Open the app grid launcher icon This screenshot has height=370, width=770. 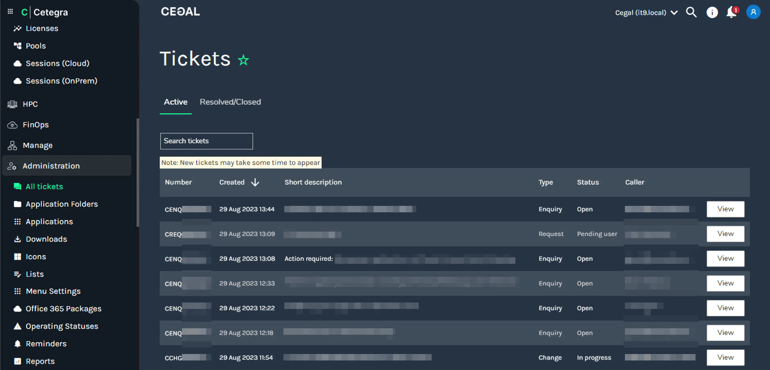click(x=10, y=11)
